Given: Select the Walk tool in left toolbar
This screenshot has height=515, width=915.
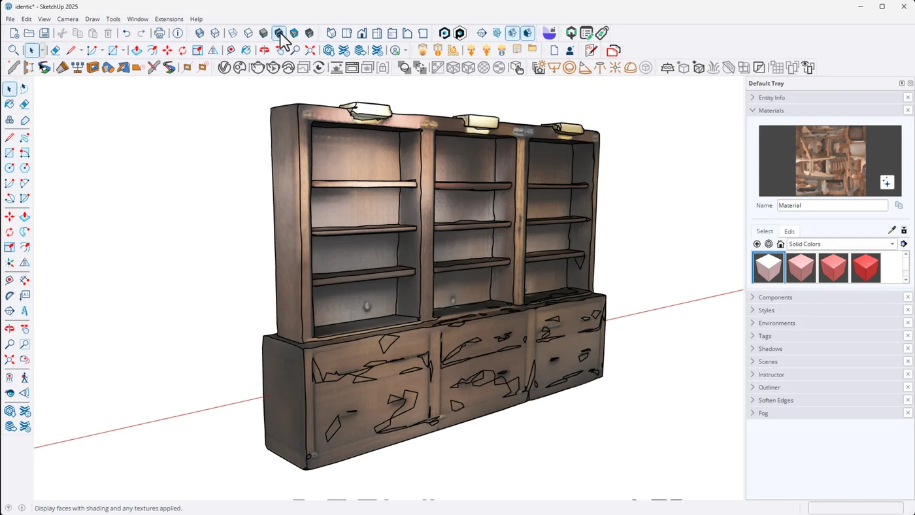Looking at the screenshot, I should click(24, 378).
